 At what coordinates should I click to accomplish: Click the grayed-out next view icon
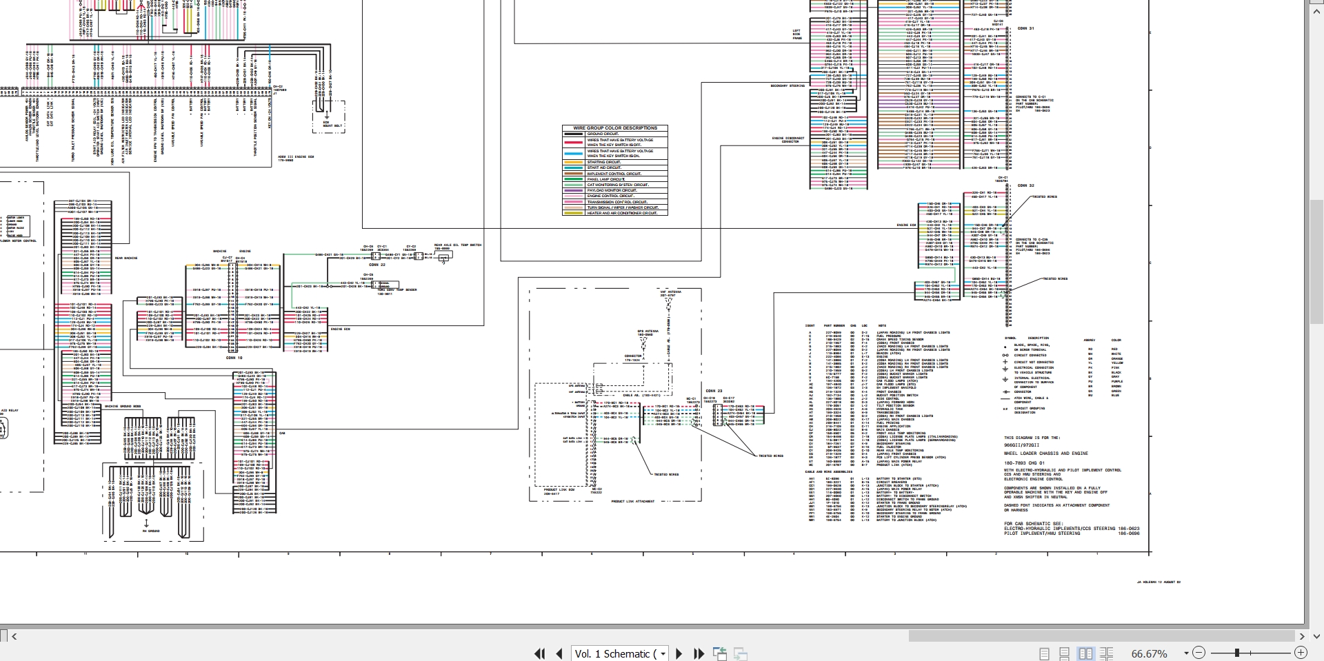(741, 653)
